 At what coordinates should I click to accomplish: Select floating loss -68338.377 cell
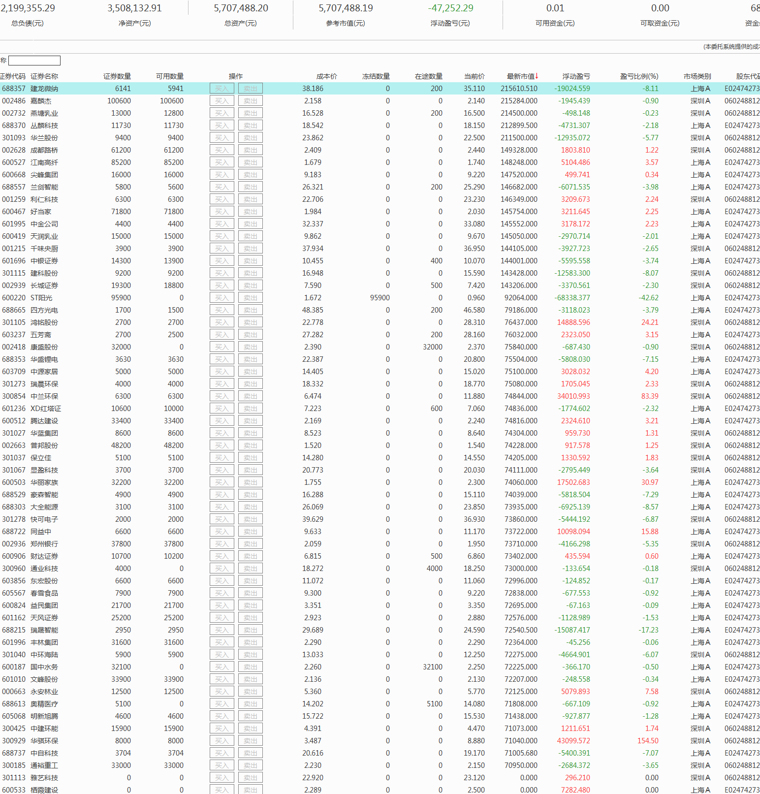click(572, 298)
